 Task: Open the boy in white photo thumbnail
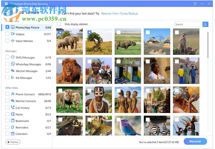[157, 71]
